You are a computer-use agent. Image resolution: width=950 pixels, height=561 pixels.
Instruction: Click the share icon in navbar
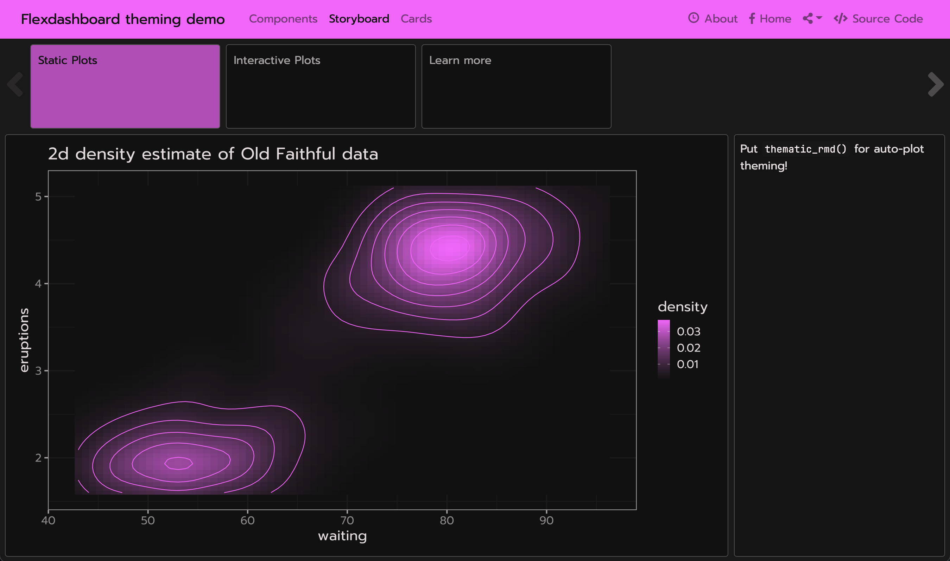tap(808, 19)
